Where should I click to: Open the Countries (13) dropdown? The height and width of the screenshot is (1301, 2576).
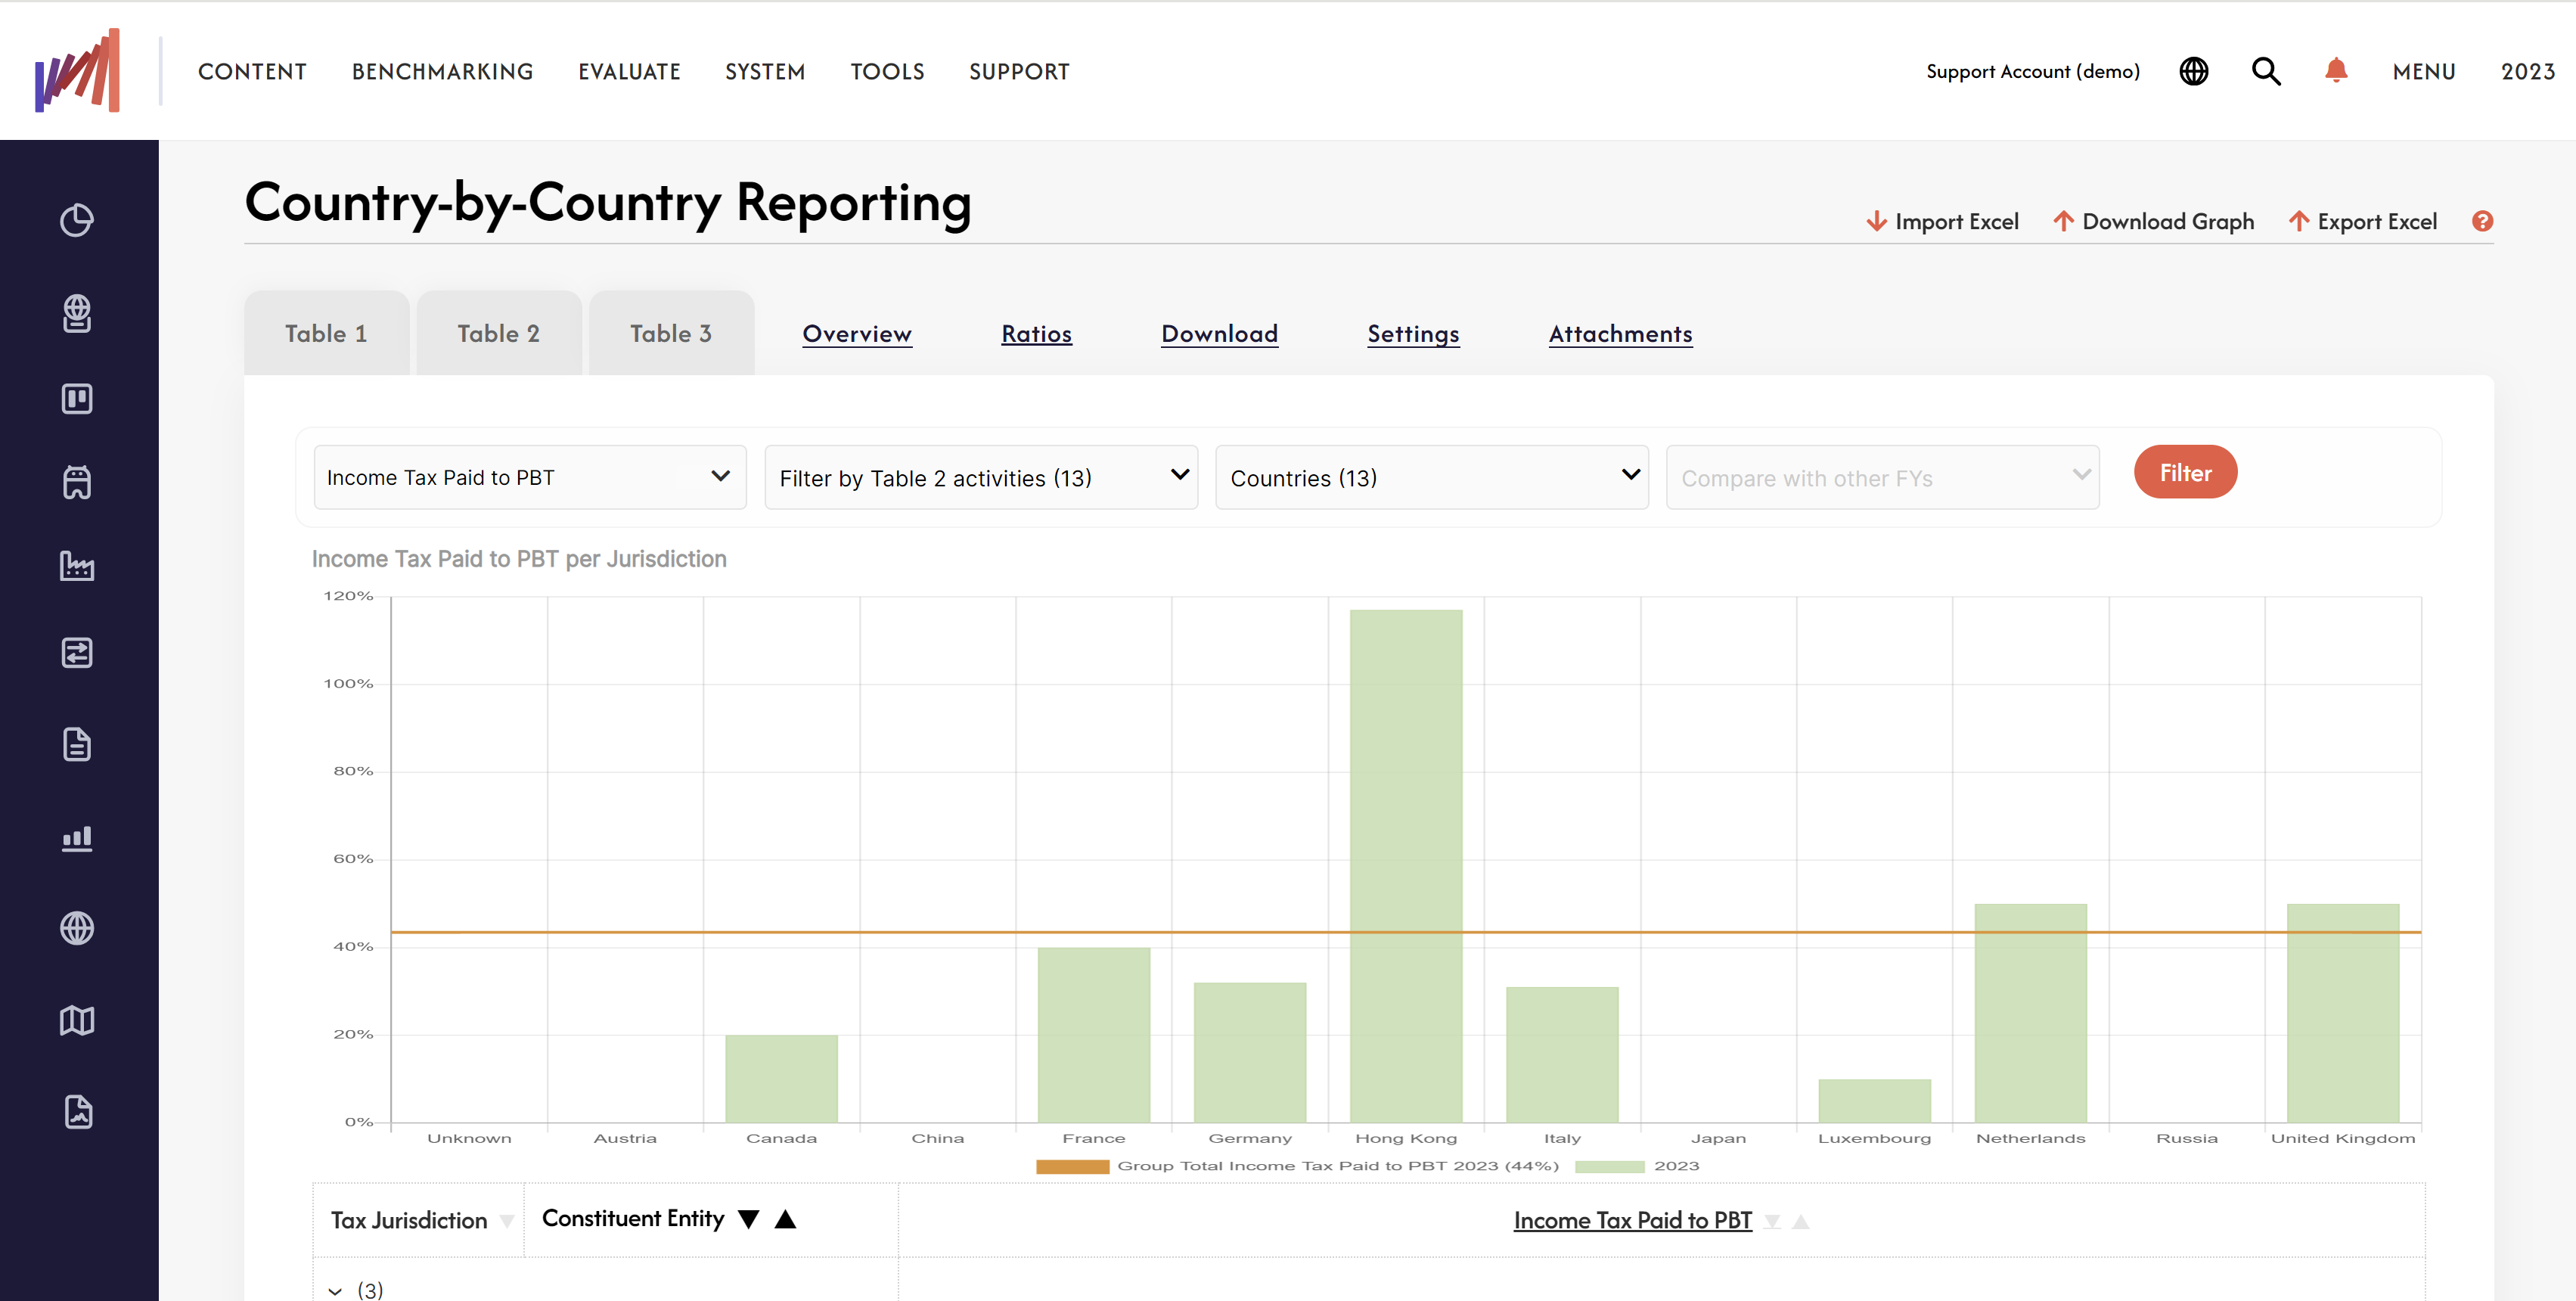[1431, 477]
